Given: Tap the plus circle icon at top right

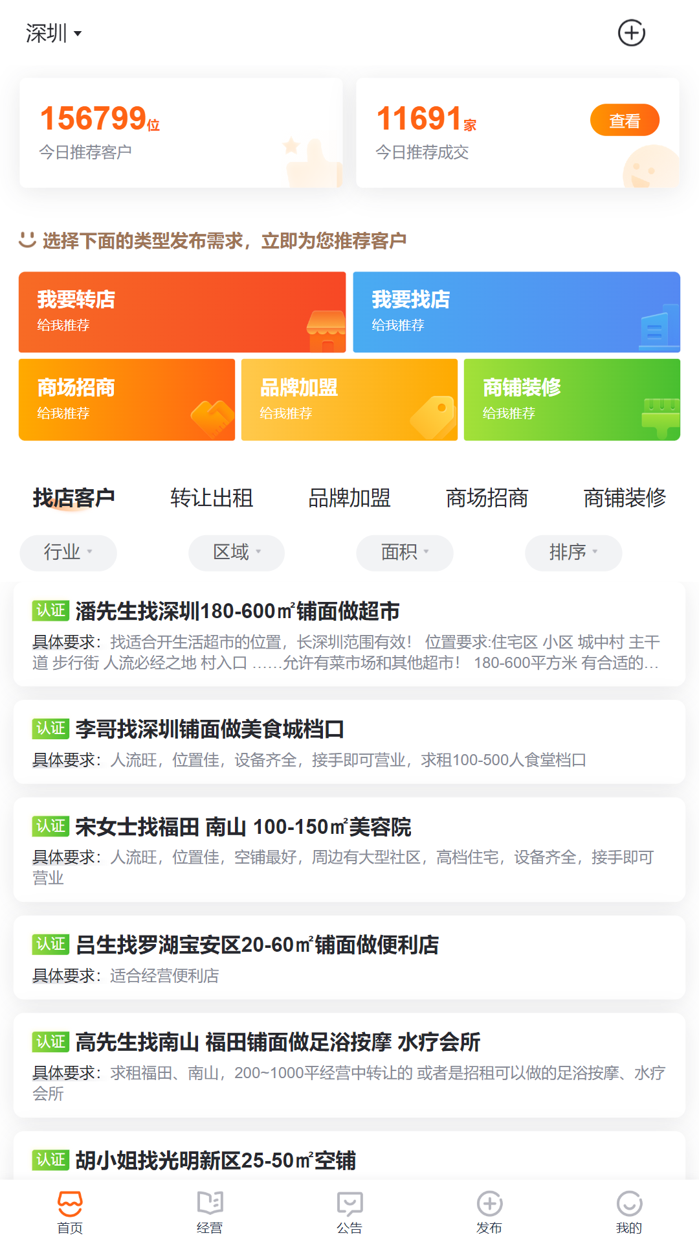Looking at the screenshot, I should click(x=631, y=32).
